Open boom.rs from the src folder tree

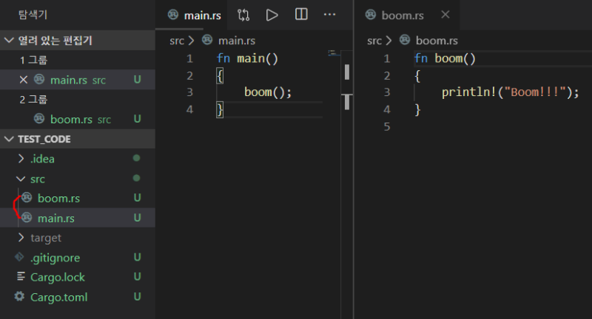58,198
